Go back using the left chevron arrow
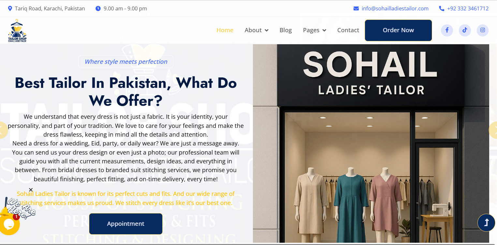This screenshot has width=497, height=245. click(x=2, y=130)
